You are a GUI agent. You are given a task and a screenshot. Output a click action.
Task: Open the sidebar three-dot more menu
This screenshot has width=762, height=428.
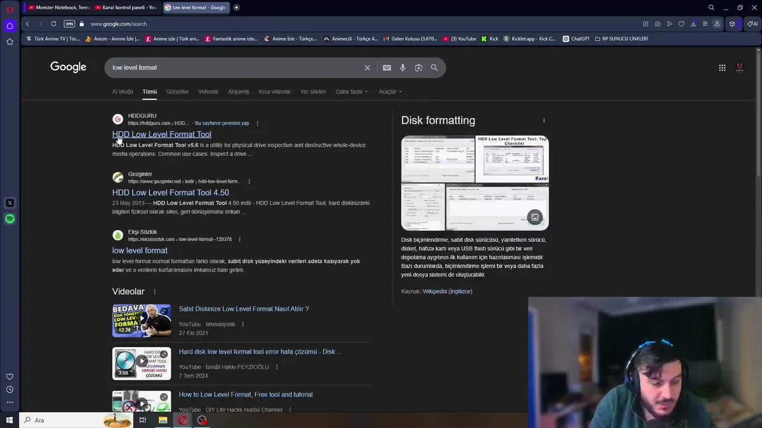[x=10, y=402]
